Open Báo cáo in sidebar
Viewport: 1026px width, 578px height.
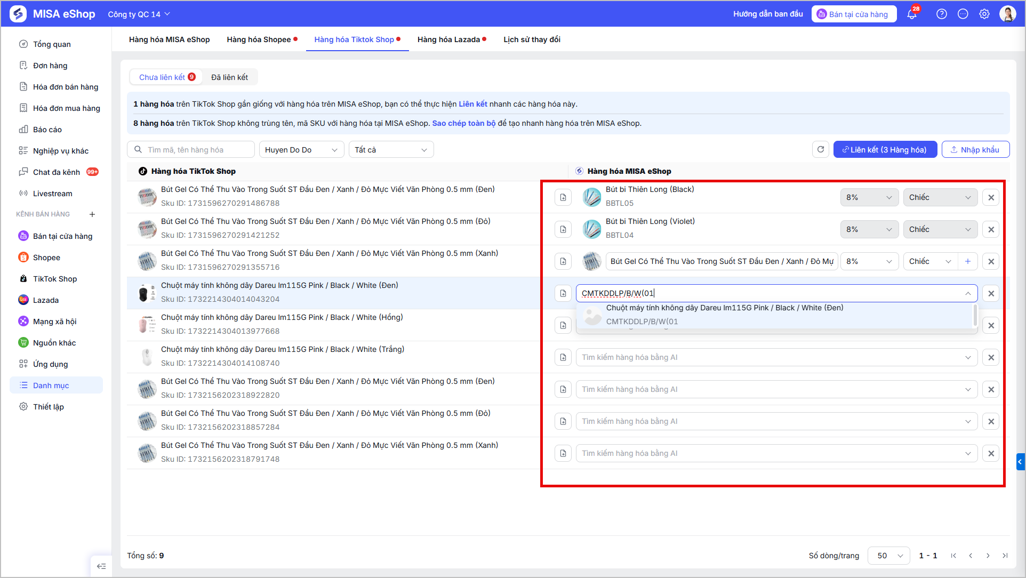[47, 130]
